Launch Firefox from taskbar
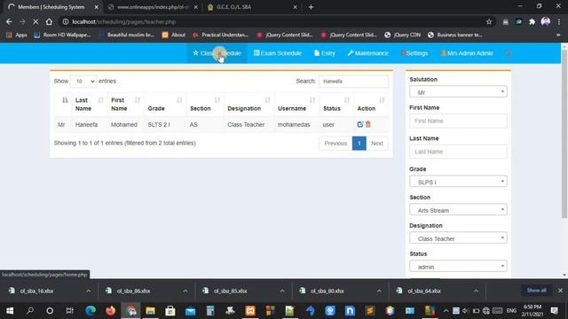 pyautogui.click(x=110, y=311)
